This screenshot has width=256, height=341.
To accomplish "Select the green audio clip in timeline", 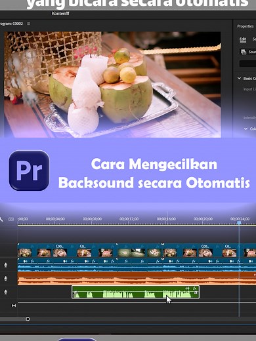I will click(135, 292).
